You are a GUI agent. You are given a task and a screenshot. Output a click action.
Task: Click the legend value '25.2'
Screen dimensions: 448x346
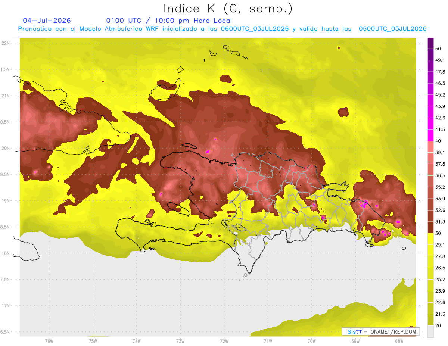440,280
